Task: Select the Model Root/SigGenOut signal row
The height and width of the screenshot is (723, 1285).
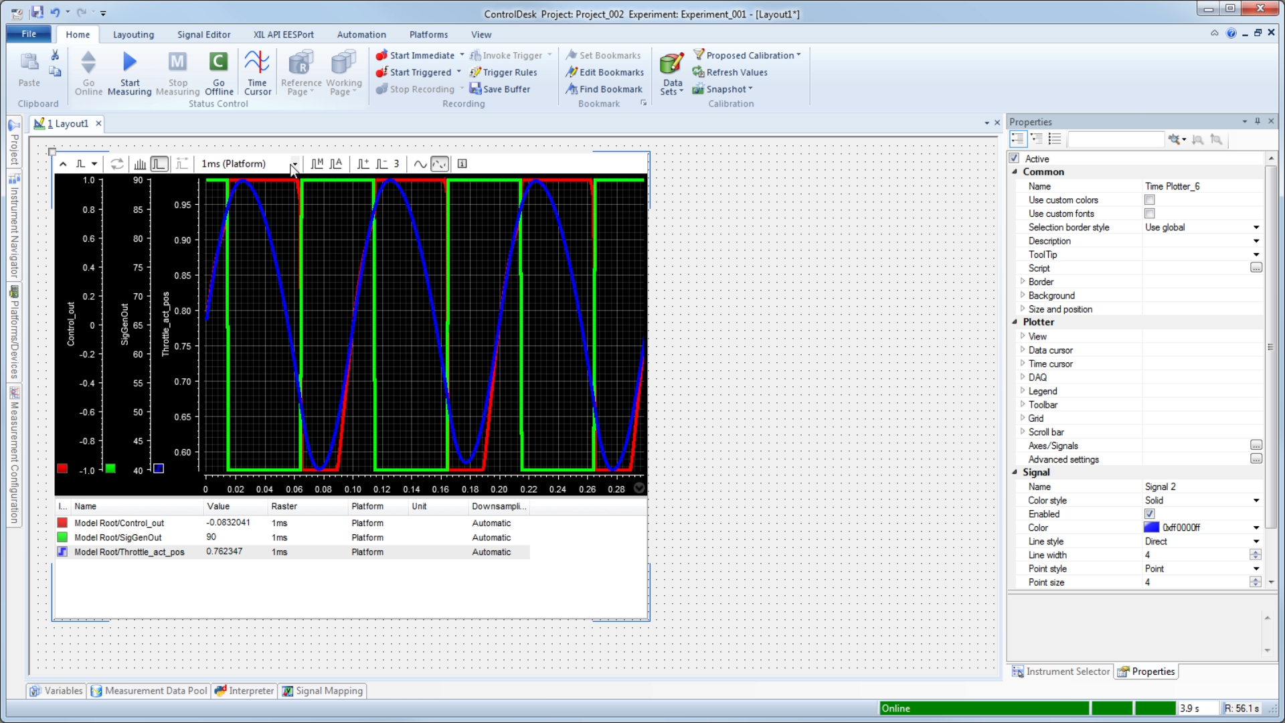Action: coord(118,538)
